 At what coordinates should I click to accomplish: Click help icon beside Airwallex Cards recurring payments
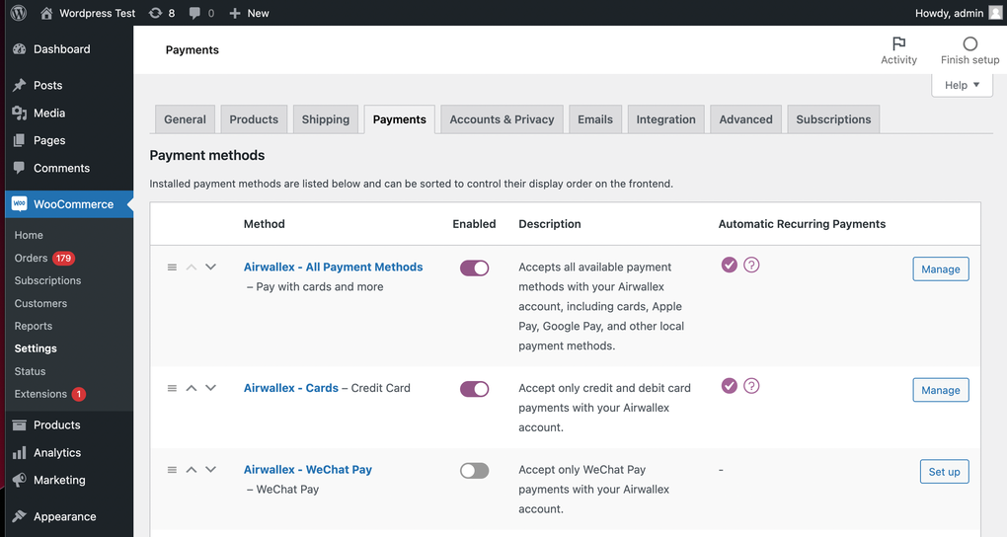coord(751,386)
